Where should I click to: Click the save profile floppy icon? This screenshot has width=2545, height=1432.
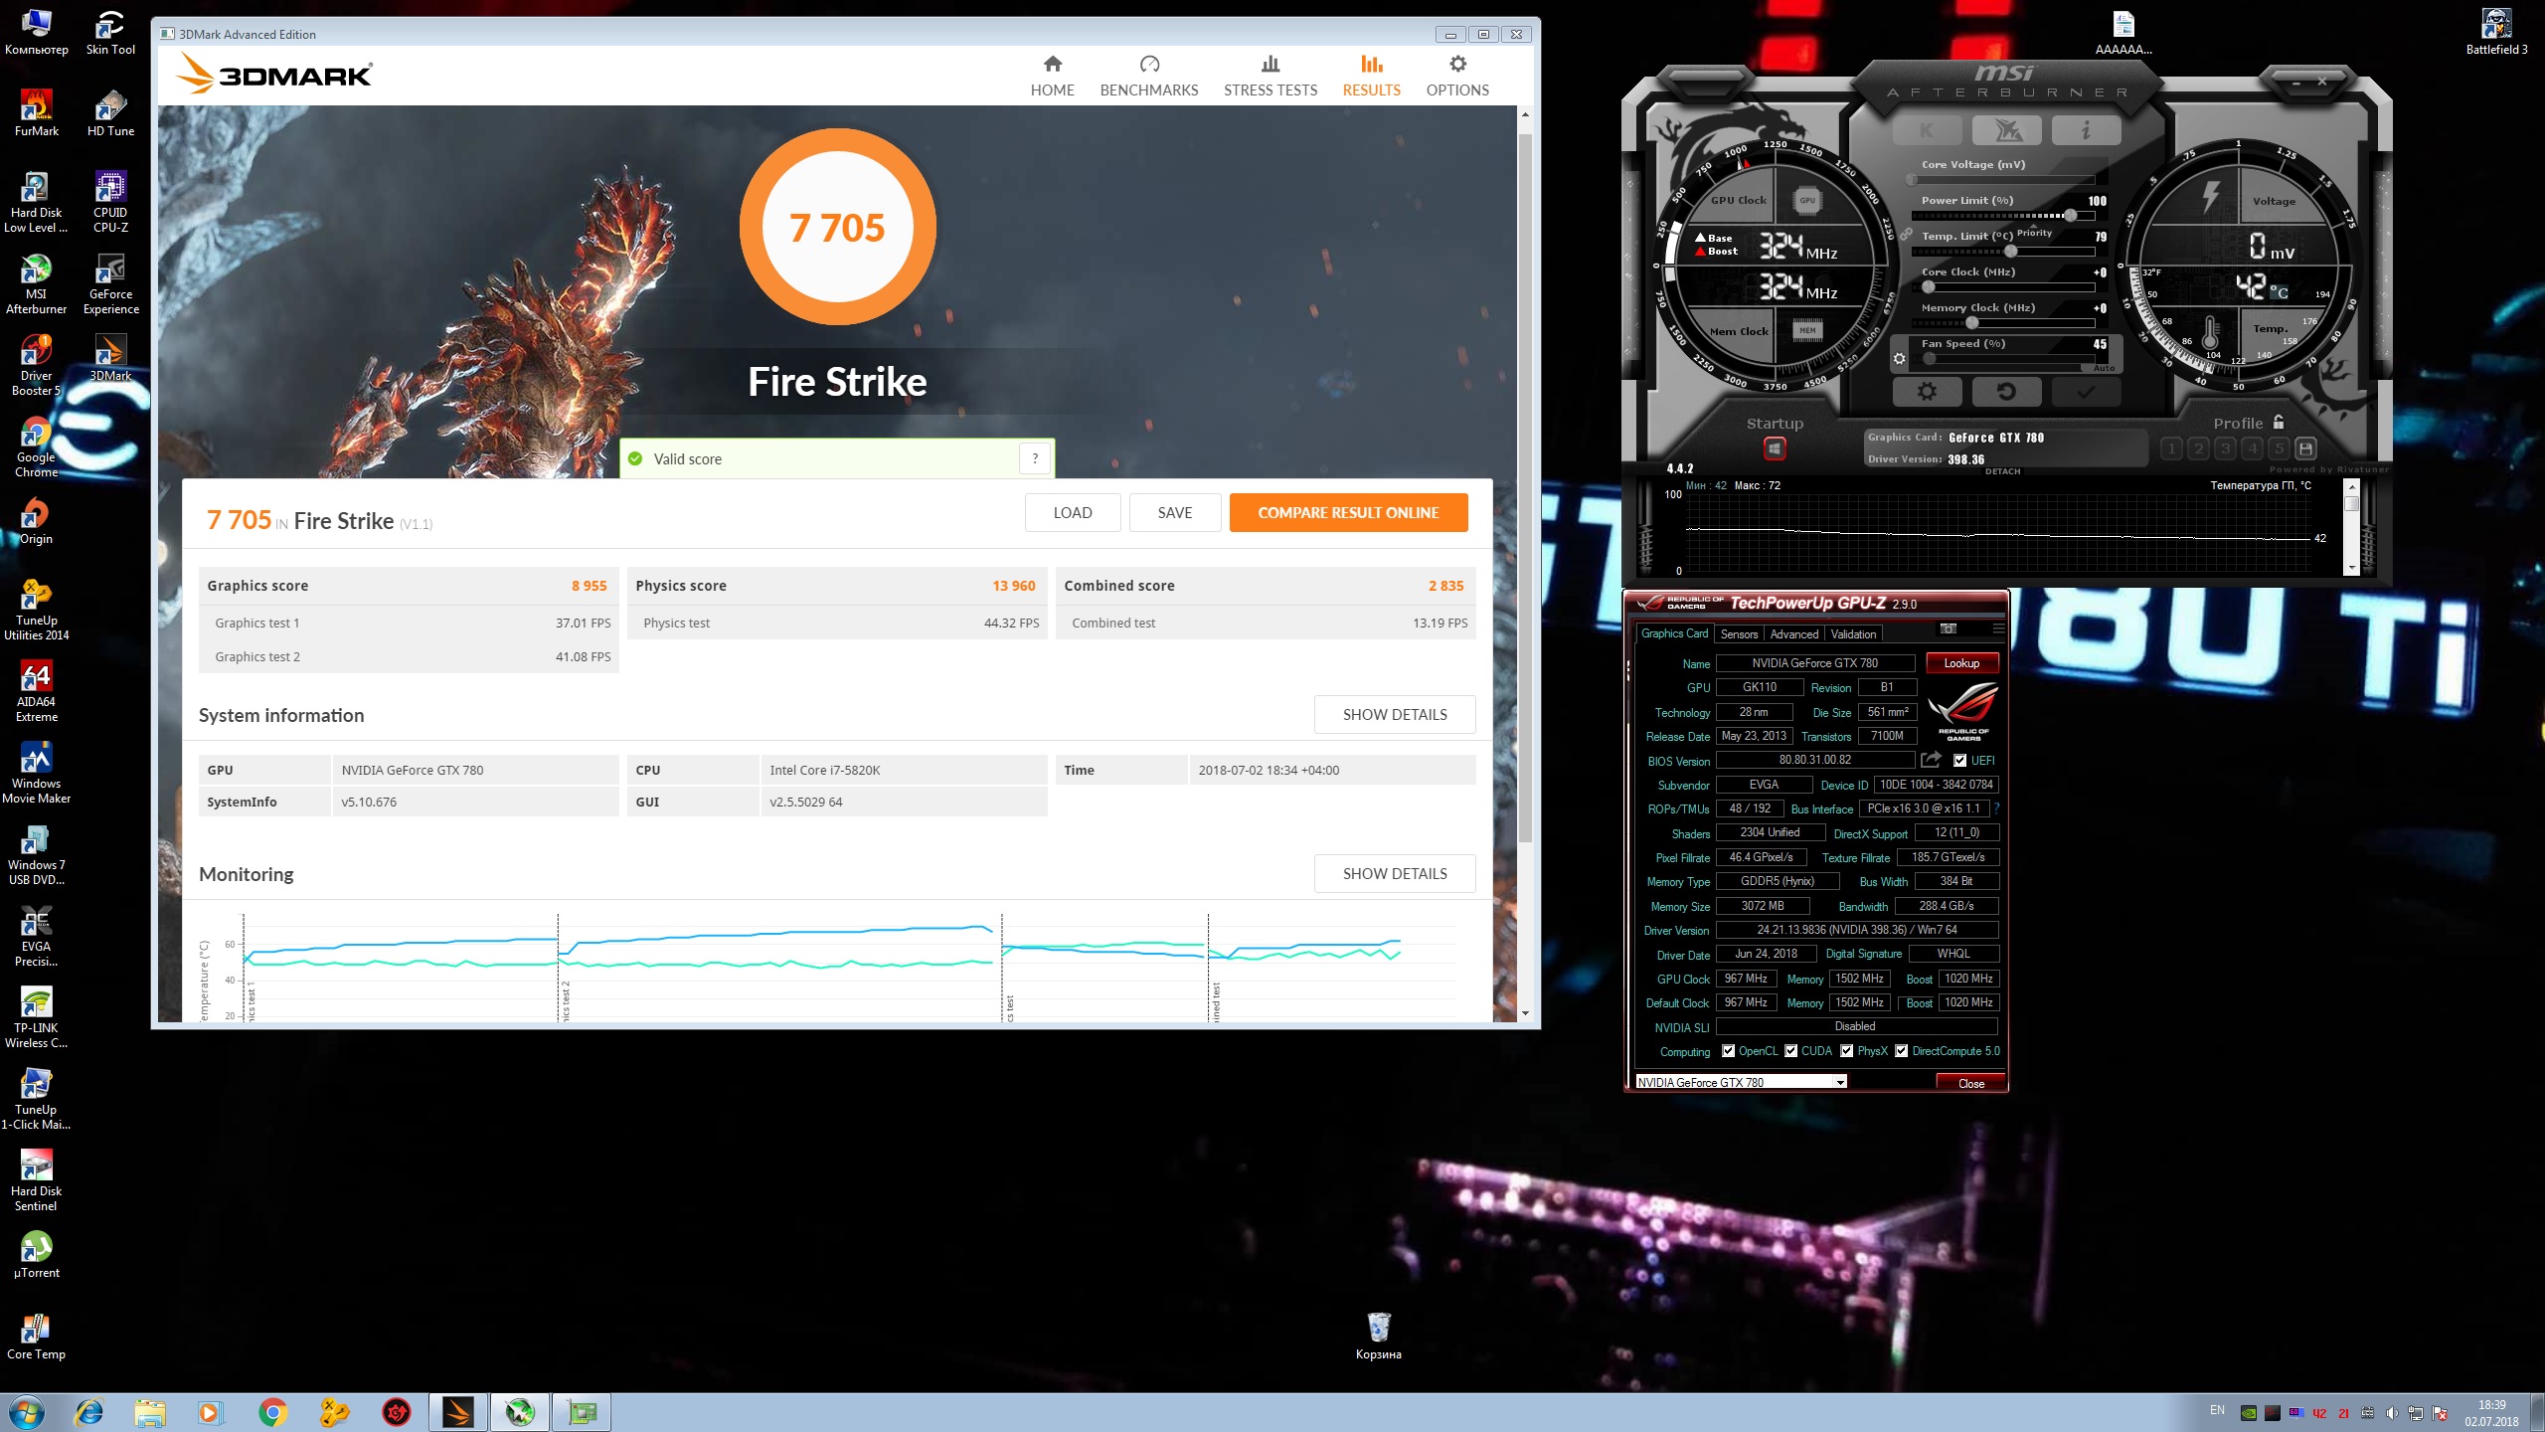[x=2306, y=448]
